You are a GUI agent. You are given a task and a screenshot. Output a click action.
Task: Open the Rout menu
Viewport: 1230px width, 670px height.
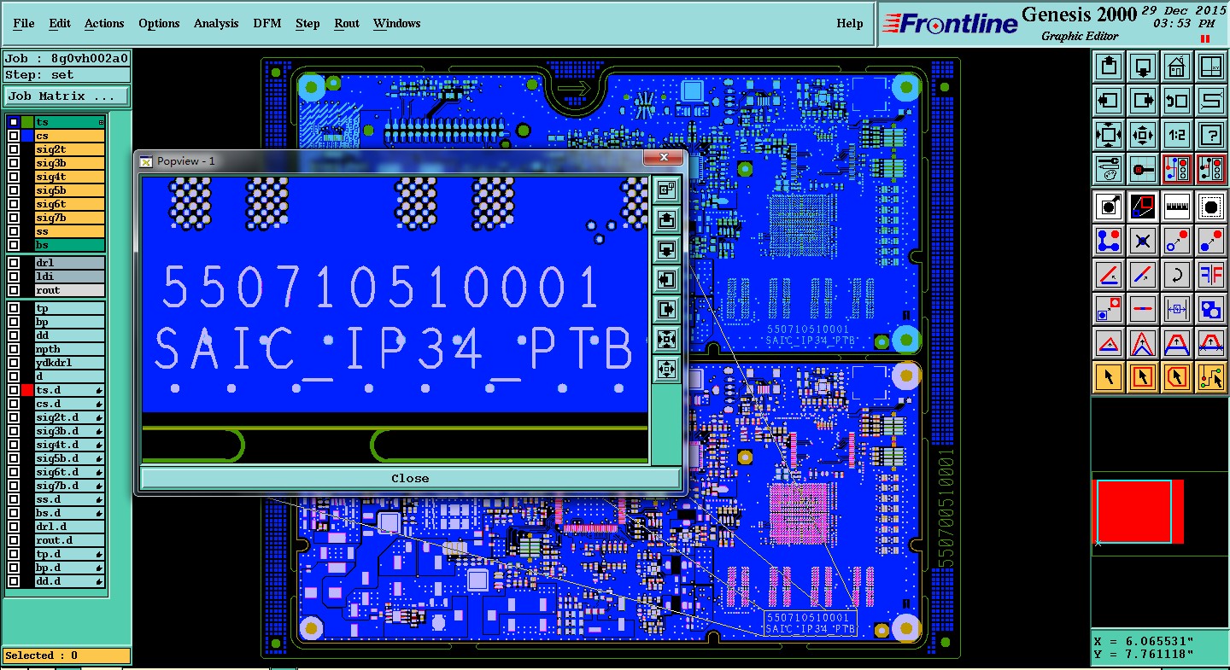click(x=347, y=23)
